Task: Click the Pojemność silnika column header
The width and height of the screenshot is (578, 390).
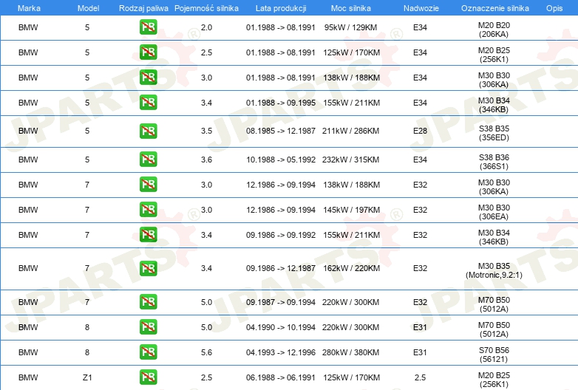Action: pyautogui.click(x=206, y=8)
